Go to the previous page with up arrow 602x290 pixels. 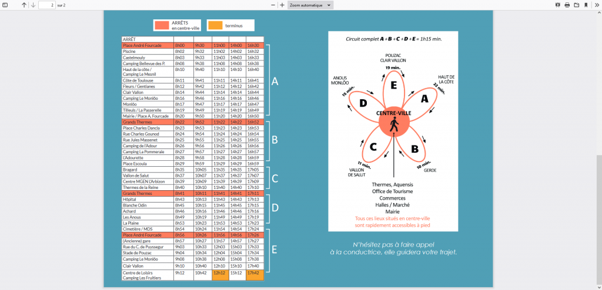(x=24, y=5)
